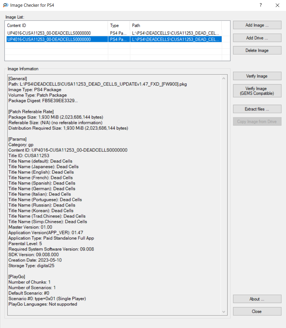Image resolution: width=286 pixels, height=328 pixels.
Task: Click the scroll up arrow in Image Information
Action: coord(224,78)
